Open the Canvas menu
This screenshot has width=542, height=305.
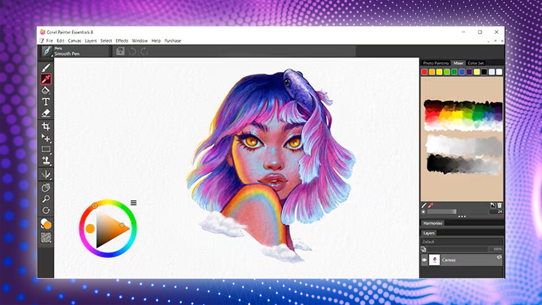(x=75, y=41)
